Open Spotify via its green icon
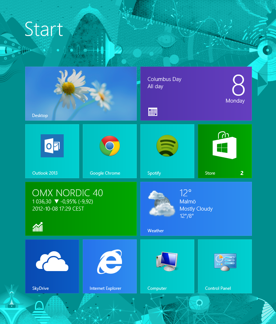This screenshot has width=276, height=324. point(167,145)
